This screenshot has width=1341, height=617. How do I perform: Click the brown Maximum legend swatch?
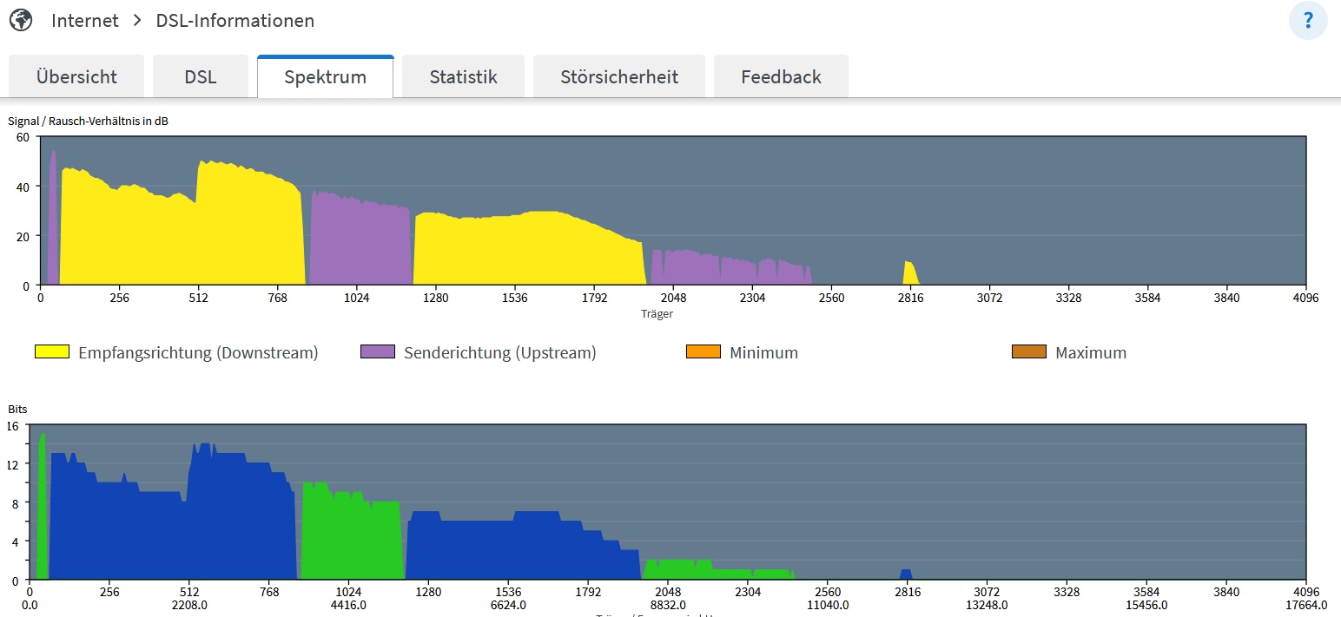(1029, 352)
